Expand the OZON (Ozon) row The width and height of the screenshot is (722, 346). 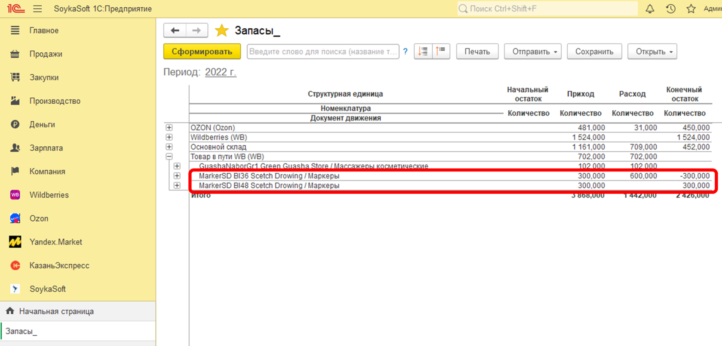[169, 128]
